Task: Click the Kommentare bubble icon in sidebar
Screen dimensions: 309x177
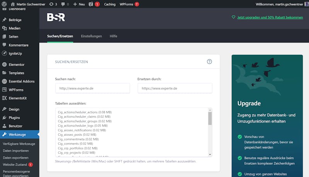Action: click(x=4, y=45)
